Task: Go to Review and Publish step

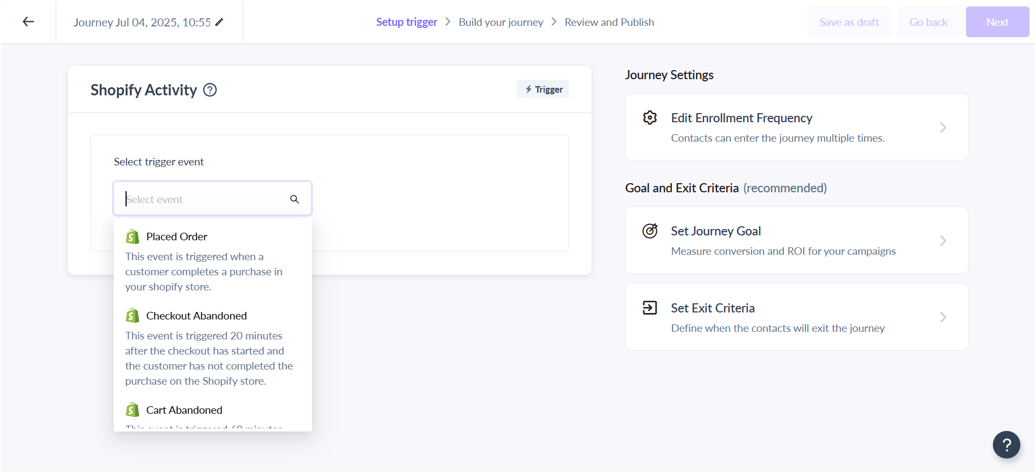Action: [609, 22]
